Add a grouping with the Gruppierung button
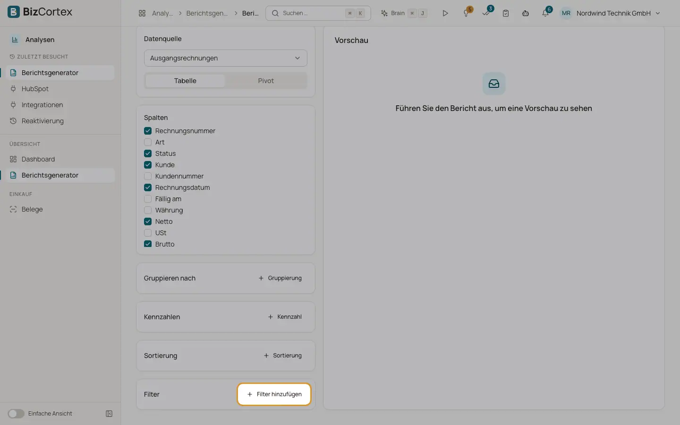Screen dimensions: 680x425 [x=280, y=278]
